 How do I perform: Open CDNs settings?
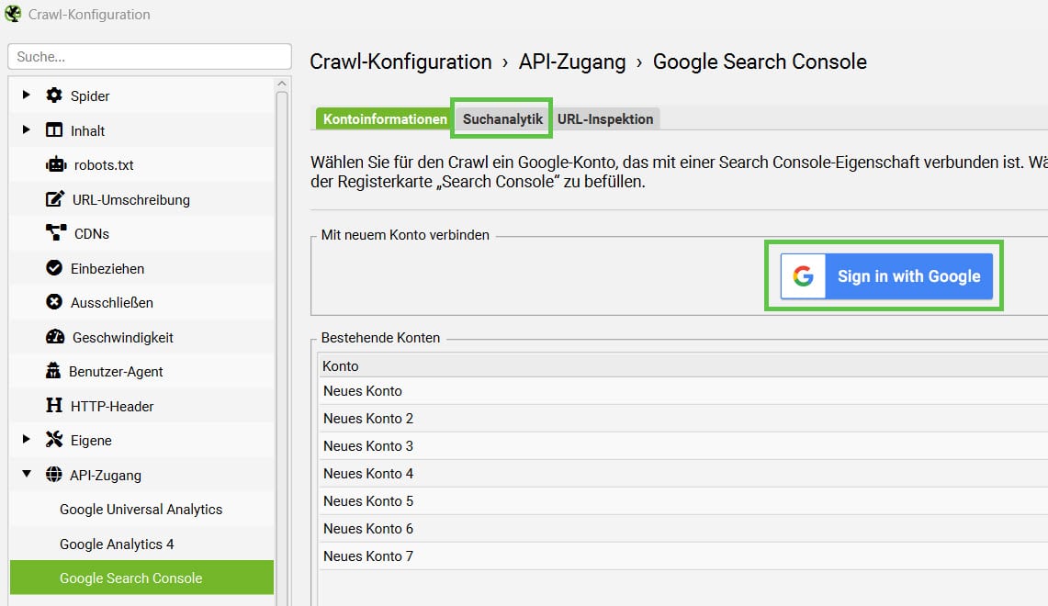pyautogui.click(x=92, y=234)
